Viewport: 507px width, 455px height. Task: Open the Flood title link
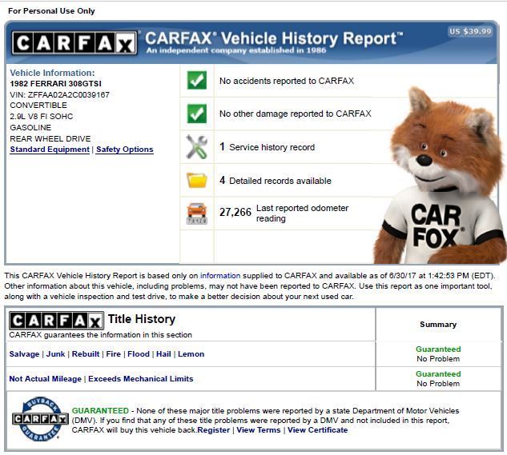pos(139,354)
